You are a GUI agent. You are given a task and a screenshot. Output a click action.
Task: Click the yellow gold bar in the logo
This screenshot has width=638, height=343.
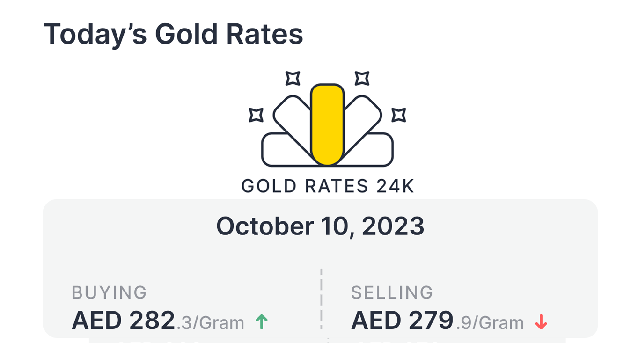click(x=327, y=124)
